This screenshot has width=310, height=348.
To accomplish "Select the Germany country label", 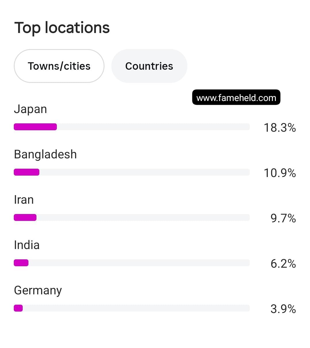I will click(x=38, y=291).
